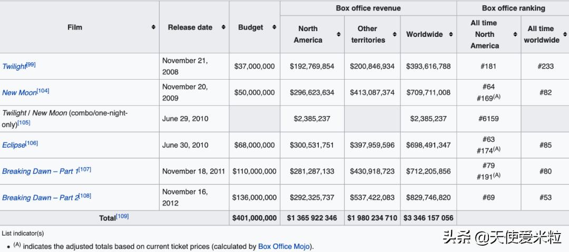Viewport: 569px width, 252px height.
Task: Follow the Box Office Mojo link
Action: tap(286, 246)
